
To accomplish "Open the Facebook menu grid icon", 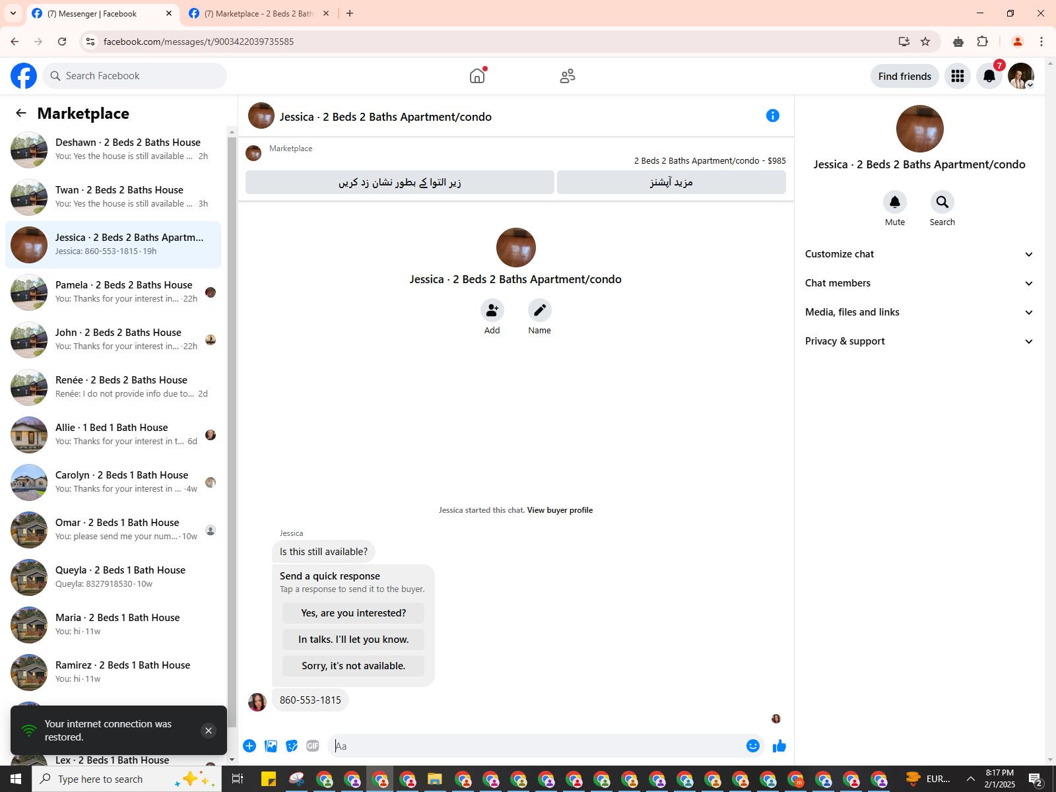I will [958, 76].
